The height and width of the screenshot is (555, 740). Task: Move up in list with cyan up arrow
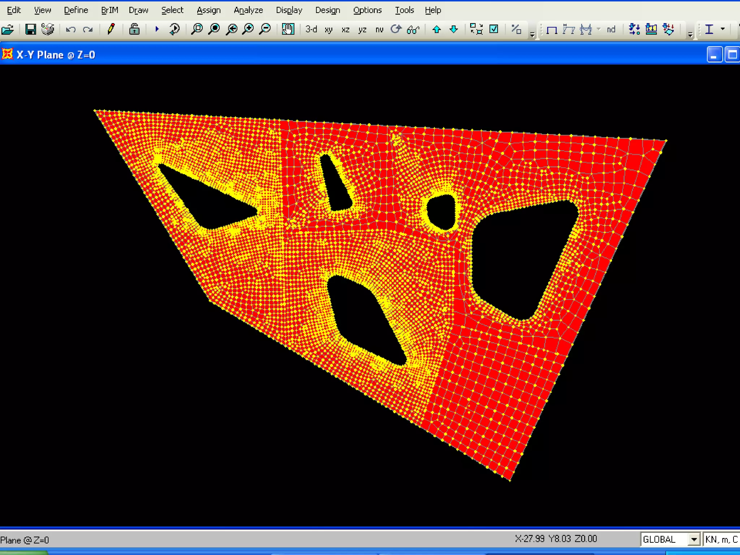click(x=436, y=29)
